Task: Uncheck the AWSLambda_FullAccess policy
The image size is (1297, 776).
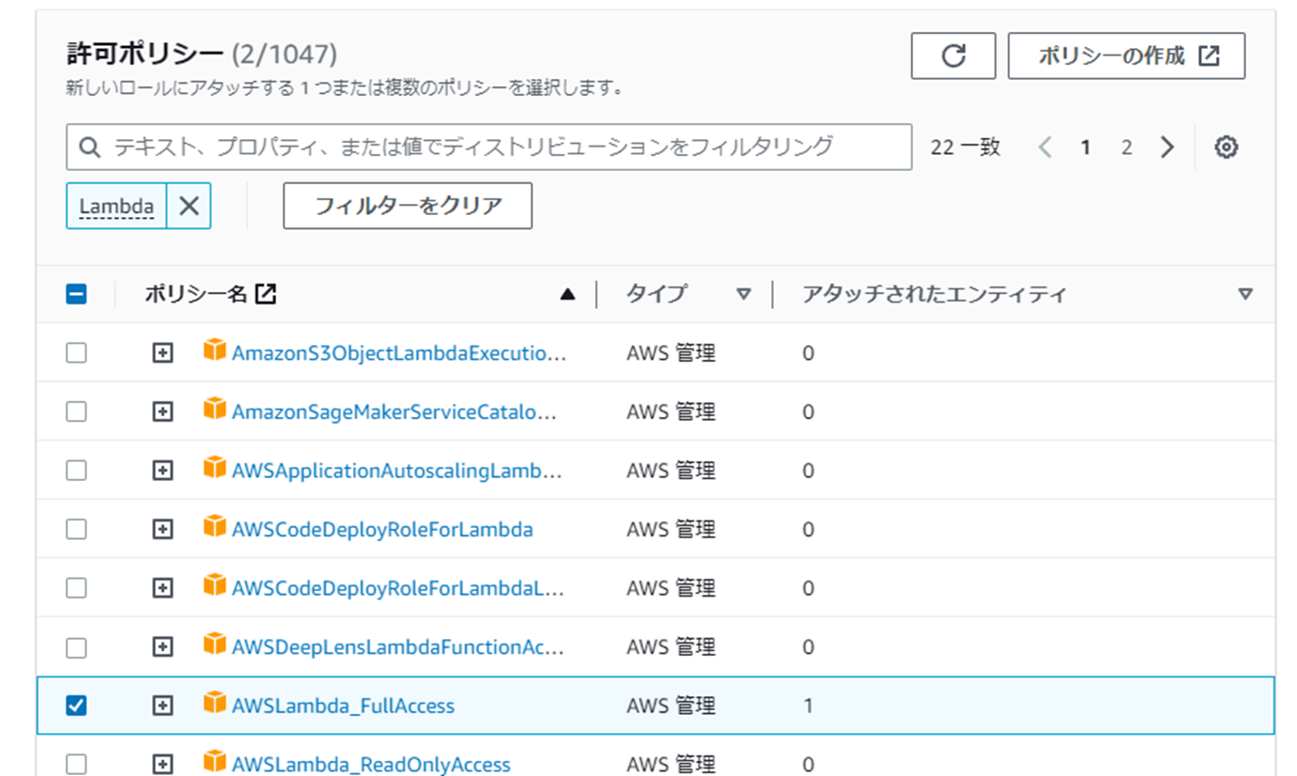Action: (76, 706)
